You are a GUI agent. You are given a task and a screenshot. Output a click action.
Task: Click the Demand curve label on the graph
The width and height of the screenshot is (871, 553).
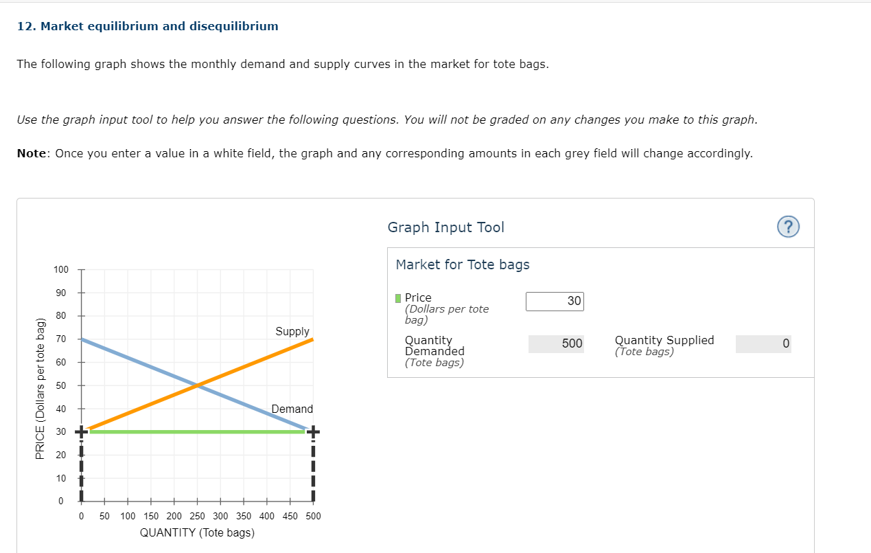coord(293,409)
